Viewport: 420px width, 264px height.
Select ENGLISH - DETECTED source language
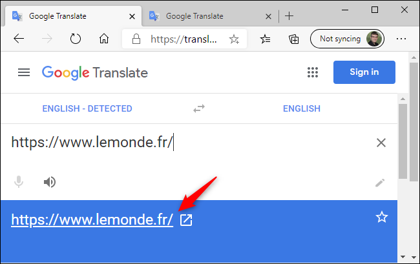[x=87, y=108]
